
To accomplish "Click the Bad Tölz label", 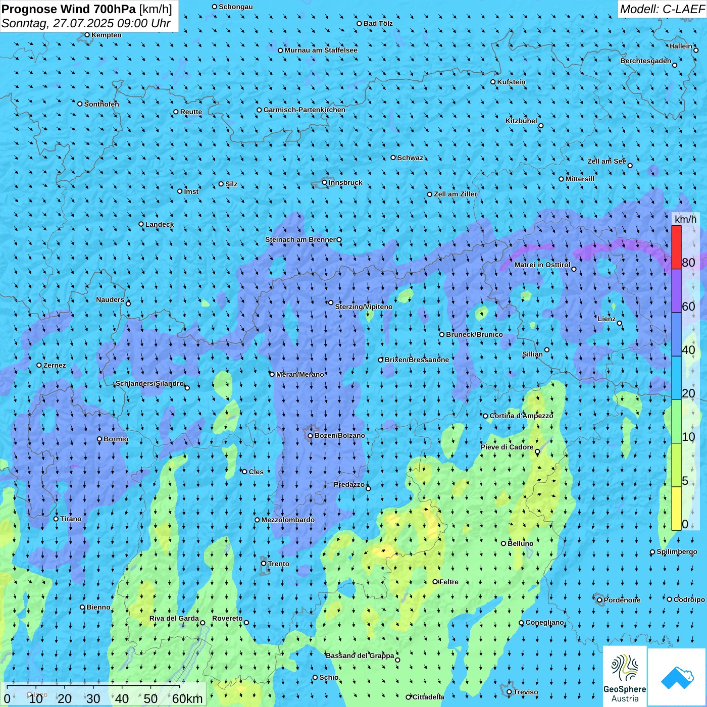I will point(378,23).
